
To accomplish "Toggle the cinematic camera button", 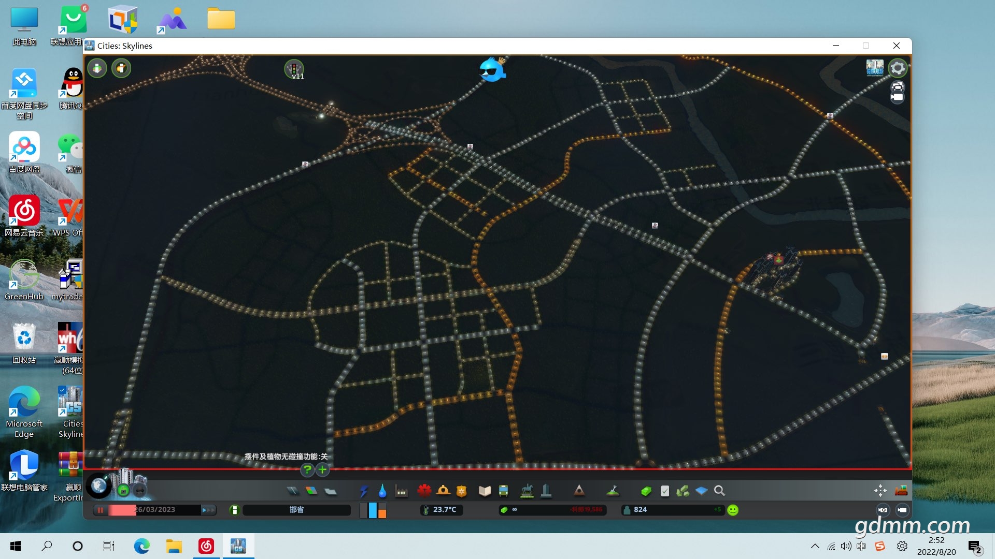I will (883, 510).
